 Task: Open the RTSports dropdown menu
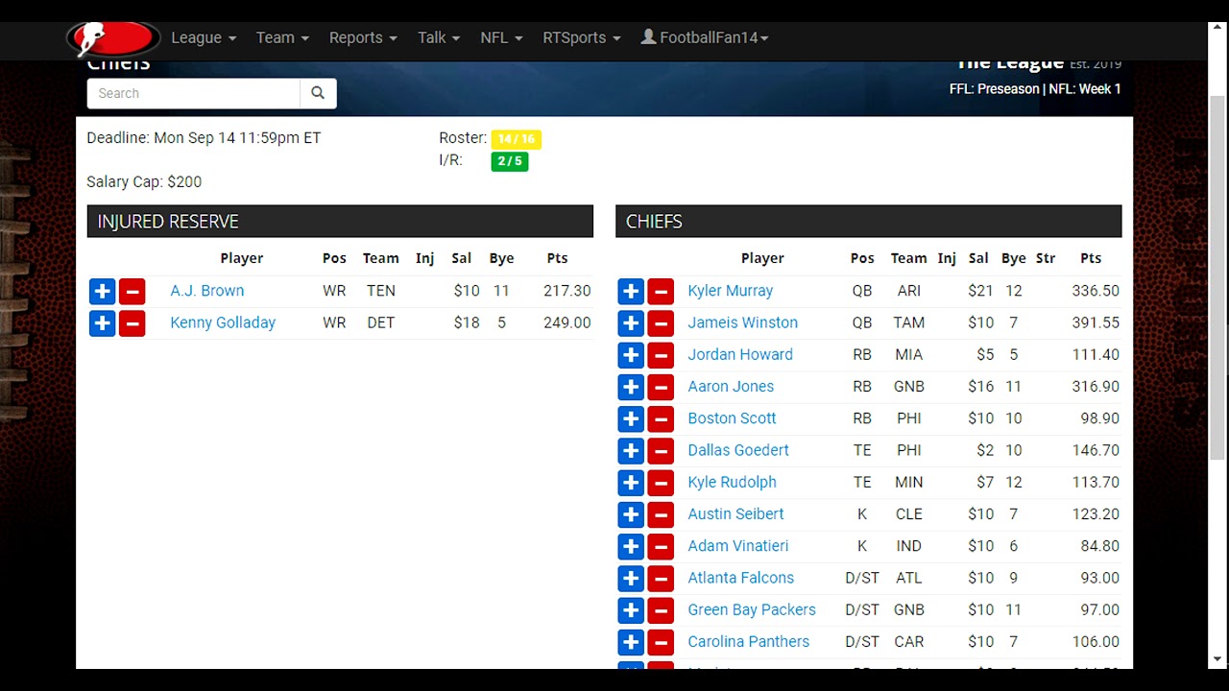coord(582,37)
